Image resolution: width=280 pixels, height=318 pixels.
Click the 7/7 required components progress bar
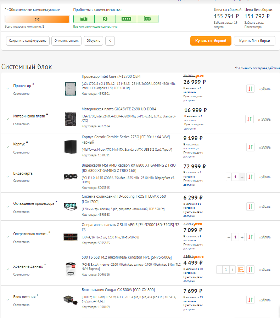point(37,19)
